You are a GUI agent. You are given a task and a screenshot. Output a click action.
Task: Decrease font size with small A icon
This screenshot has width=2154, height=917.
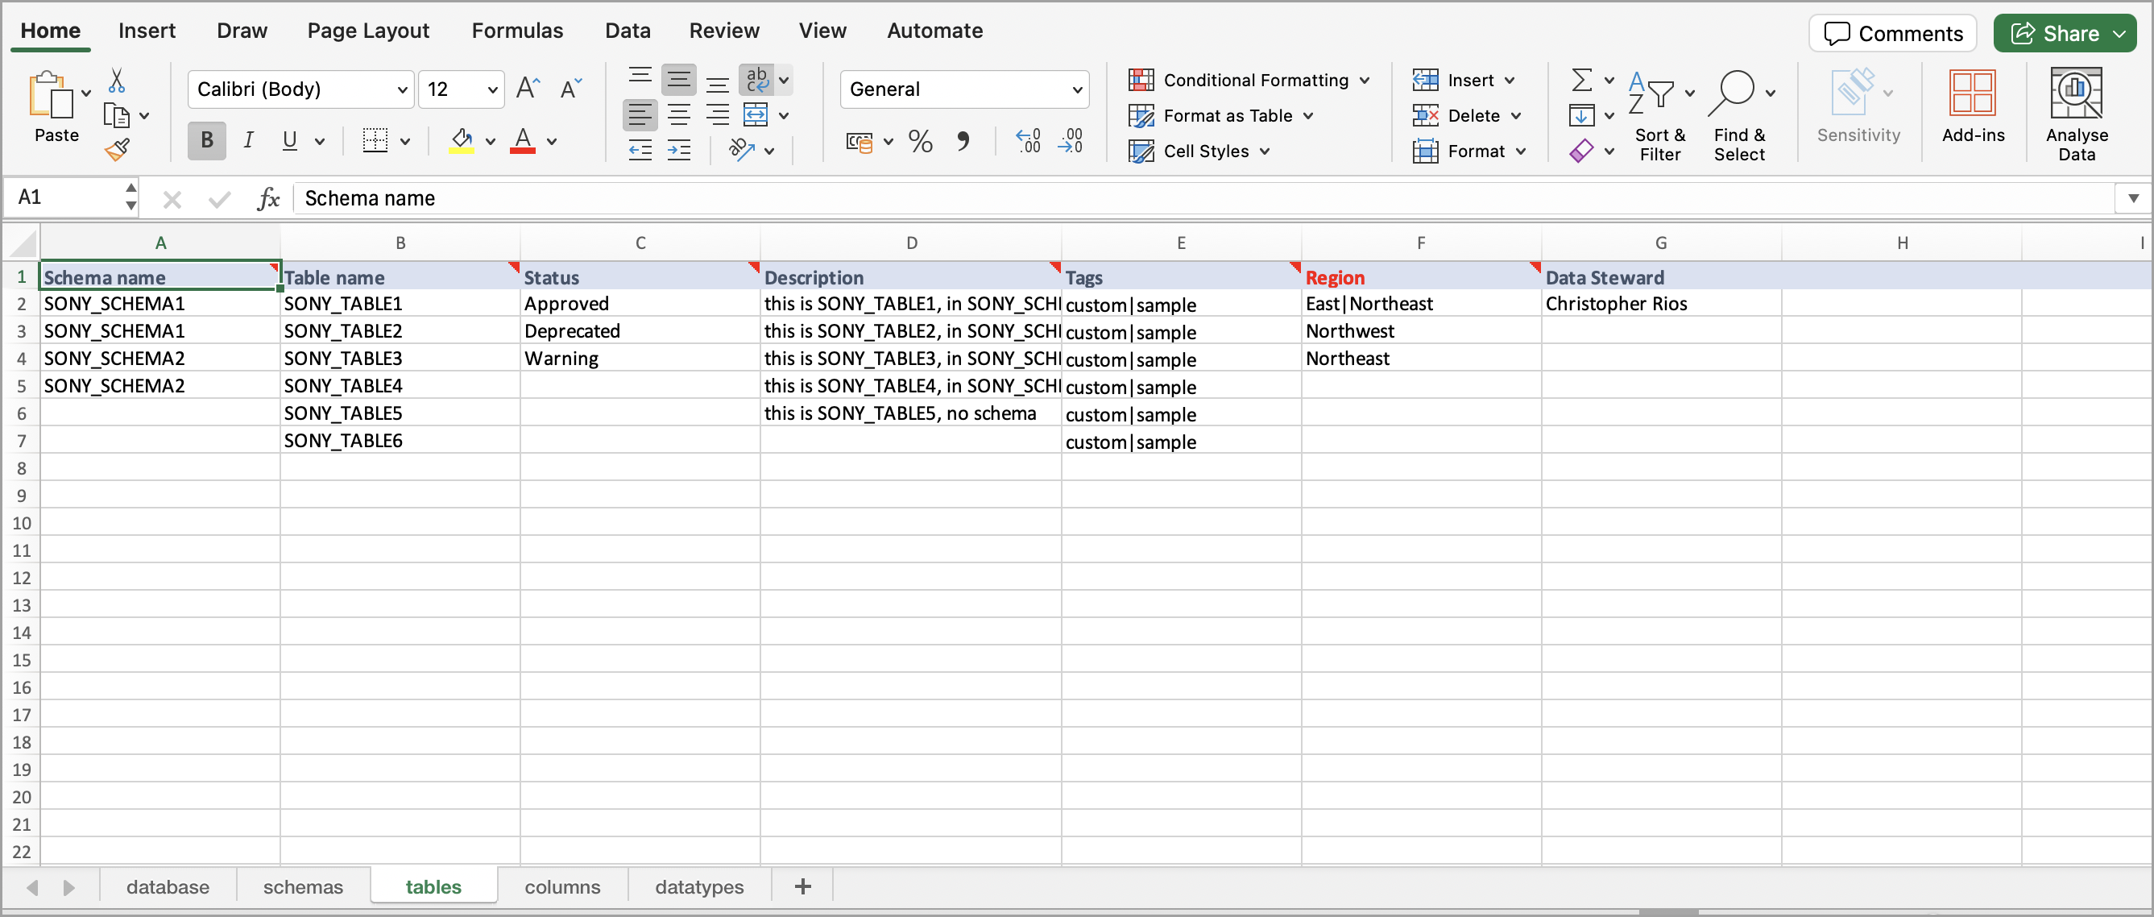[x=571, y=89]
